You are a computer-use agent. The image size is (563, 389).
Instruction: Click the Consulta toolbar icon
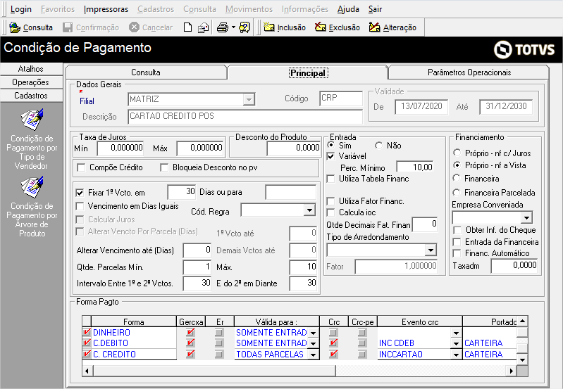tap(15, 27)
